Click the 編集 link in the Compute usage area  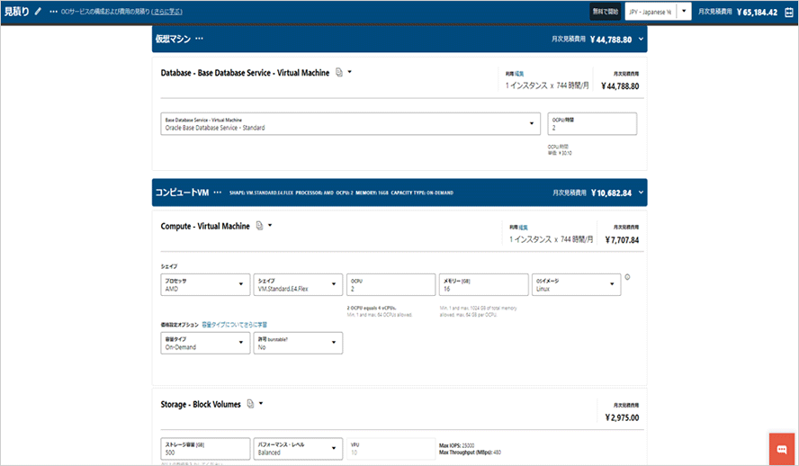[524, 228]
